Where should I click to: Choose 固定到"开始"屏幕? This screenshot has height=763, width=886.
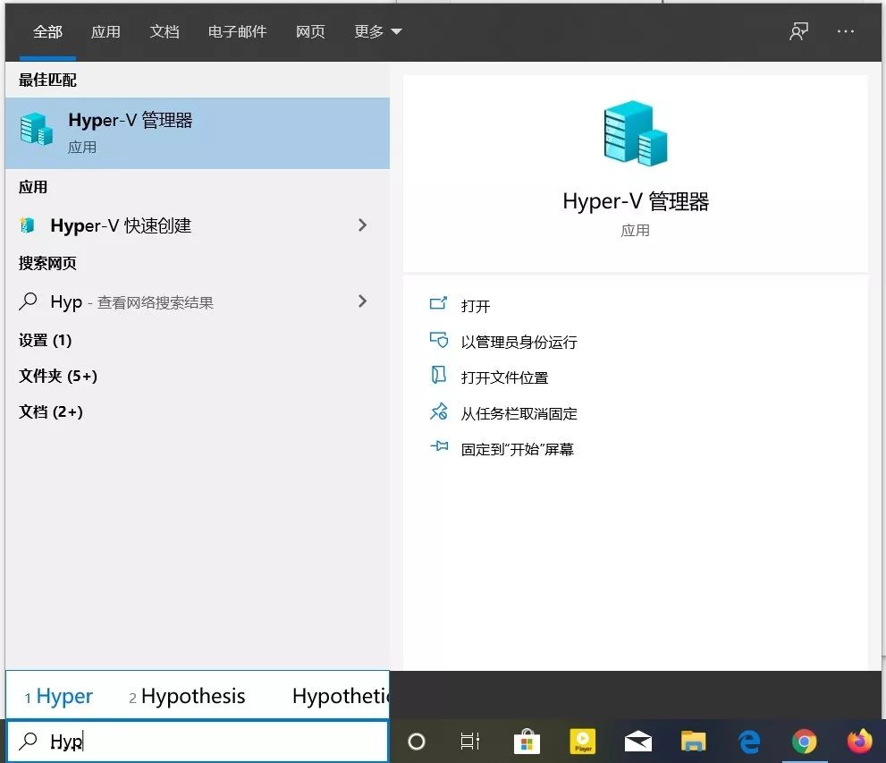coord(517,449)
